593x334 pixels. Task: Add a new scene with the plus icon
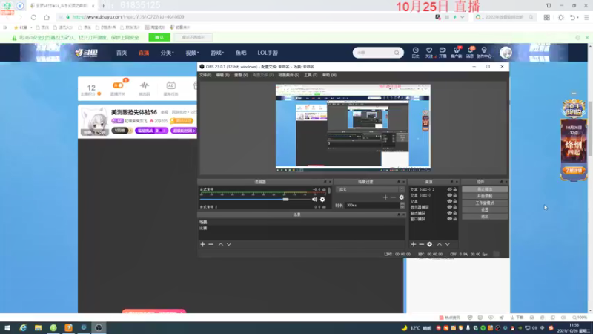pos(202,244)
